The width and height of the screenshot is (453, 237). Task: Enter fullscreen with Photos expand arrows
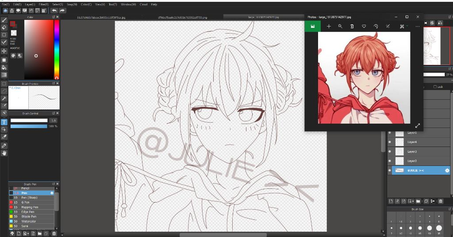(418, 126)
